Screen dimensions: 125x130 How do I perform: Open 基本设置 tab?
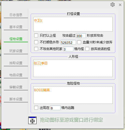(x=16, y=27)
